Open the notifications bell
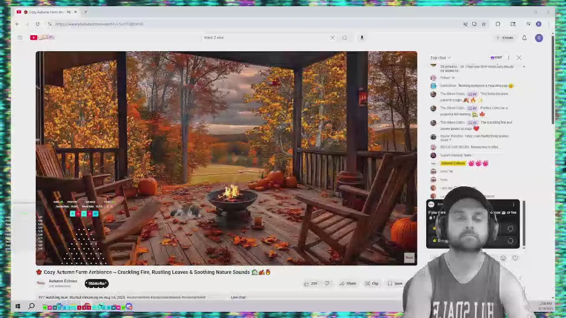The height and width of the screenshot is (318, 566). click(x=524, y=38)
